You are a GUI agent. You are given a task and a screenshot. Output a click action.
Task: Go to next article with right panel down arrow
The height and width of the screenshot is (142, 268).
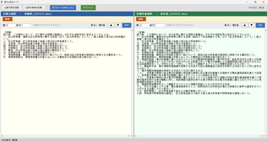252,25
